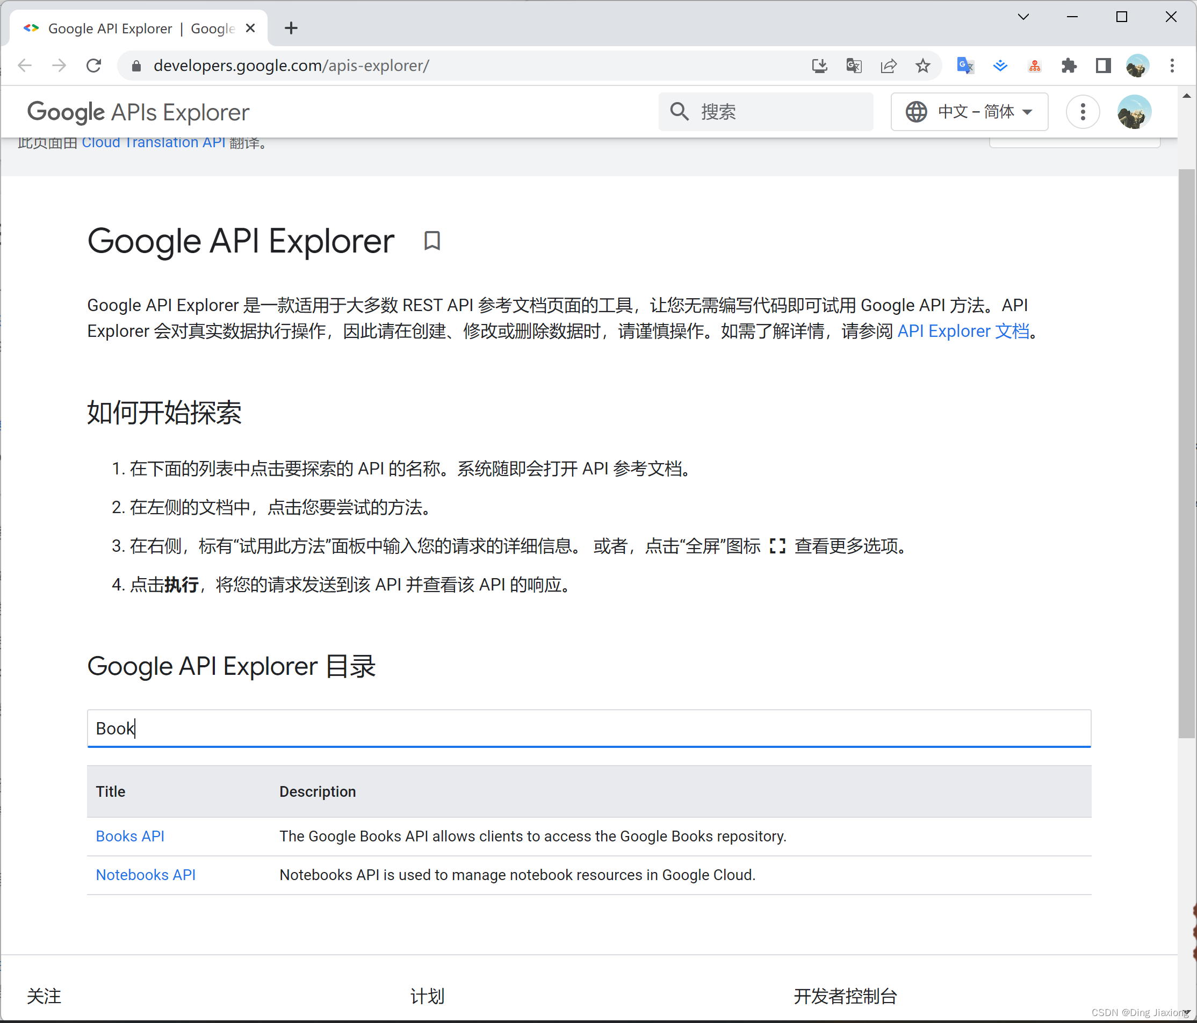Open the site's three-dot options menu
Viewport: 1197px width, 1023px height.
[x=1082, y=111]
